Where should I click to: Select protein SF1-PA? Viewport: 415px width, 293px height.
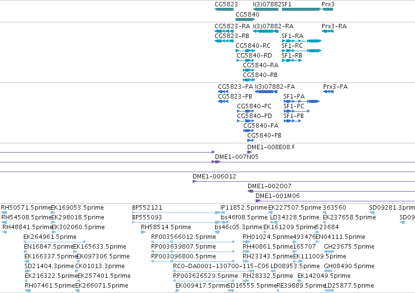click(294, 97)
